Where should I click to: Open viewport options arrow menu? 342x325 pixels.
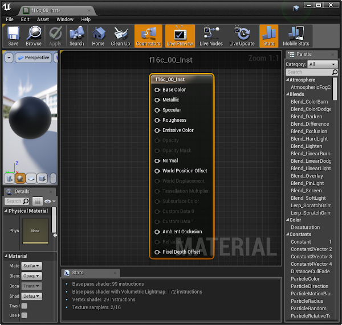point(9,57)
